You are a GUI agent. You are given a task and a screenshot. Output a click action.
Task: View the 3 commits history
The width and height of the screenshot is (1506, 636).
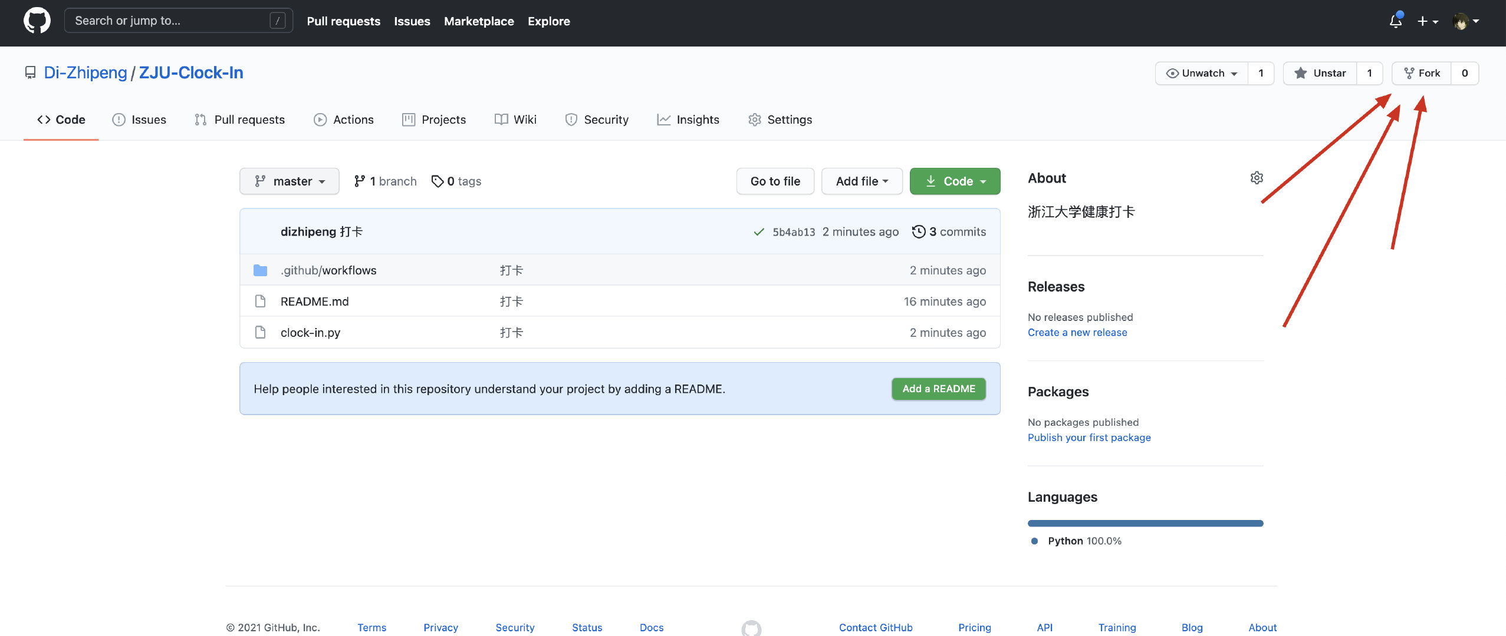pyautogui.click(x=949, y=232)
